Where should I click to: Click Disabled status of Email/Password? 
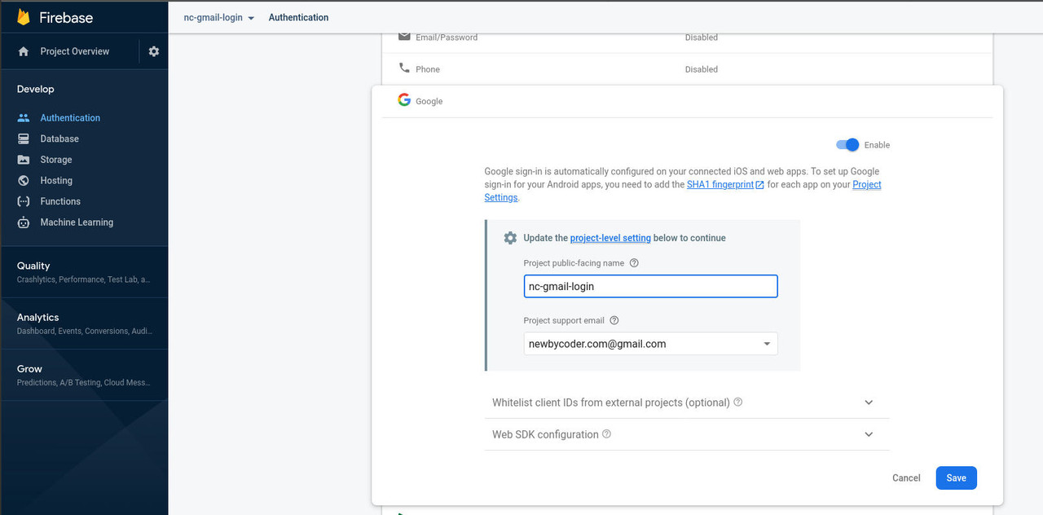click(x=702, y=37)
